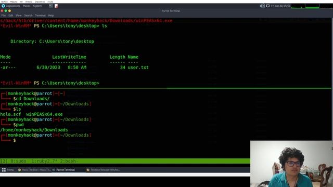This screenshot has height=187, width=333.
Task: Click the Length column header
Action: coord(117,57)
